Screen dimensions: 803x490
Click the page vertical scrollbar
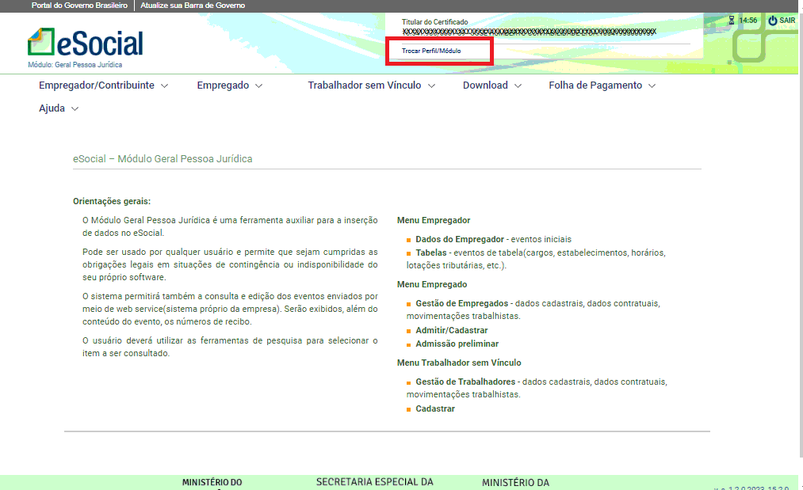click(801, 235)
